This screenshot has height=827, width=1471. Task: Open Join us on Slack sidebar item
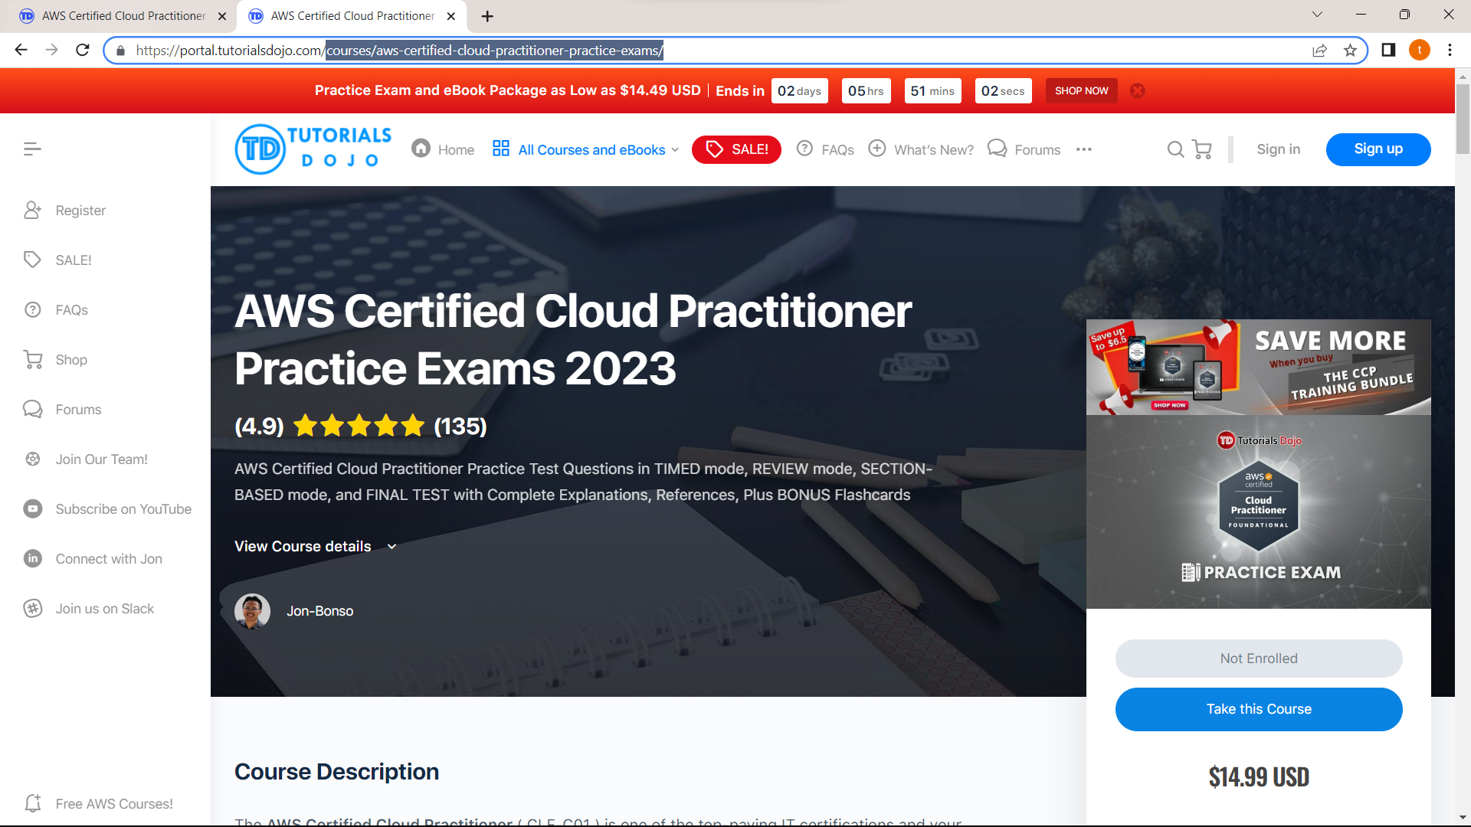(x=104, y=609)
